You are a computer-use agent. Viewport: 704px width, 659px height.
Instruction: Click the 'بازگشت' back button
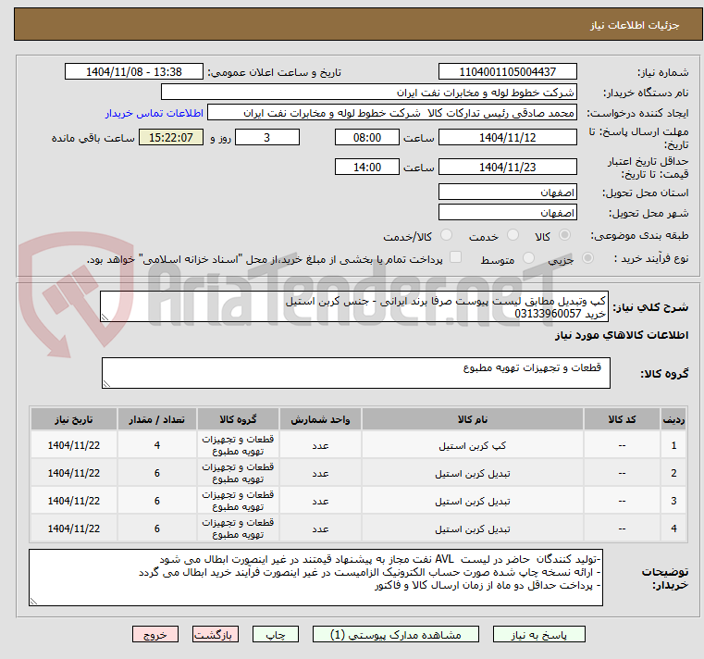[x=215, y=635]
